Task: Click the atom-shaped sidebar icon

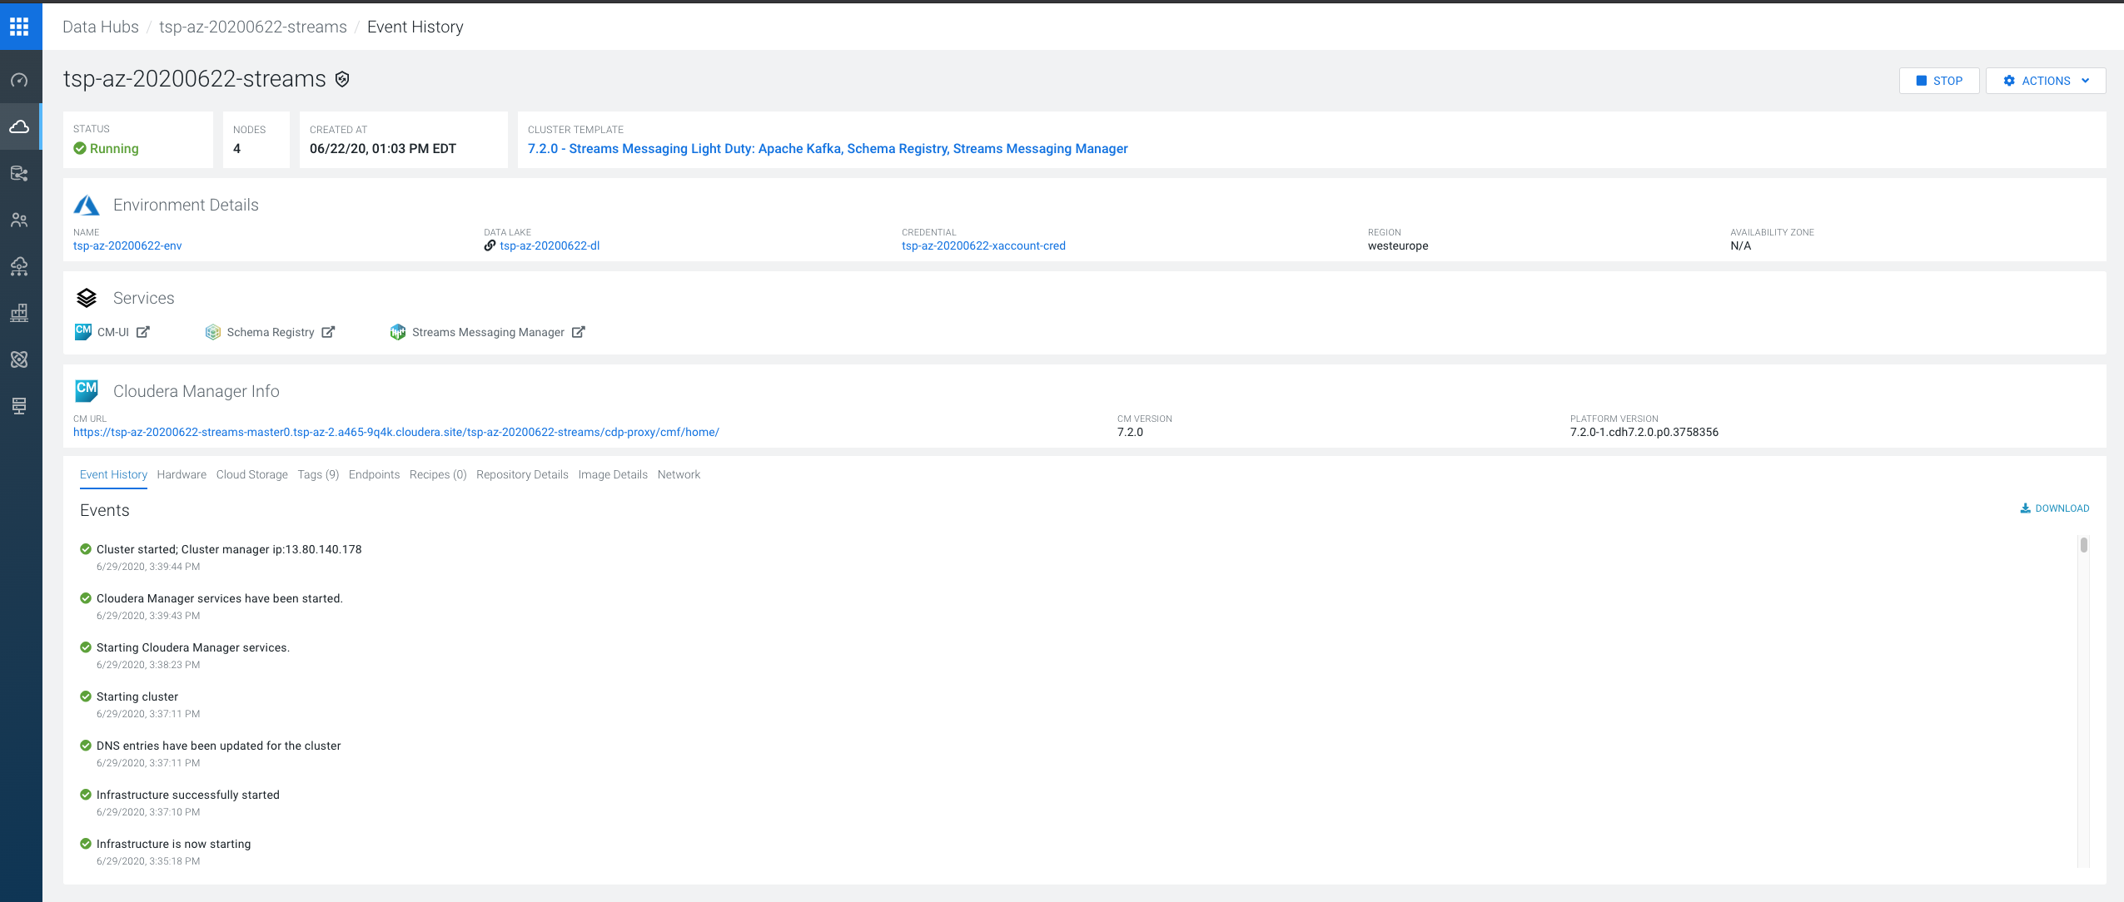Action: tap(19, 359)
